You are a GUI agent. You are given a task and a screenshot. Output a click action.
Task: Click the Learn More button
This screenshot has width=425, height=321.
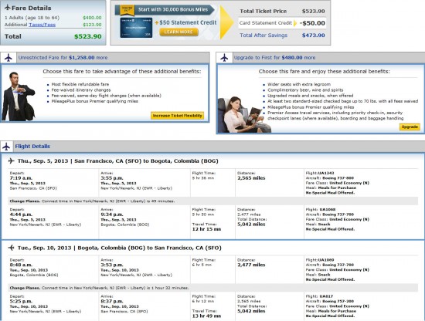[178, 32]
